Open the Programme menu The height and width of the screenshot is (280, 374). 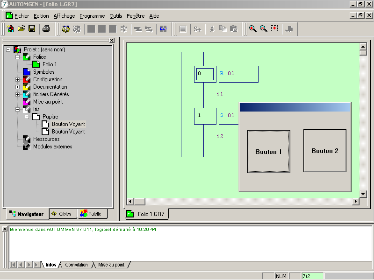pyautogui.click(x=92, y=16)
